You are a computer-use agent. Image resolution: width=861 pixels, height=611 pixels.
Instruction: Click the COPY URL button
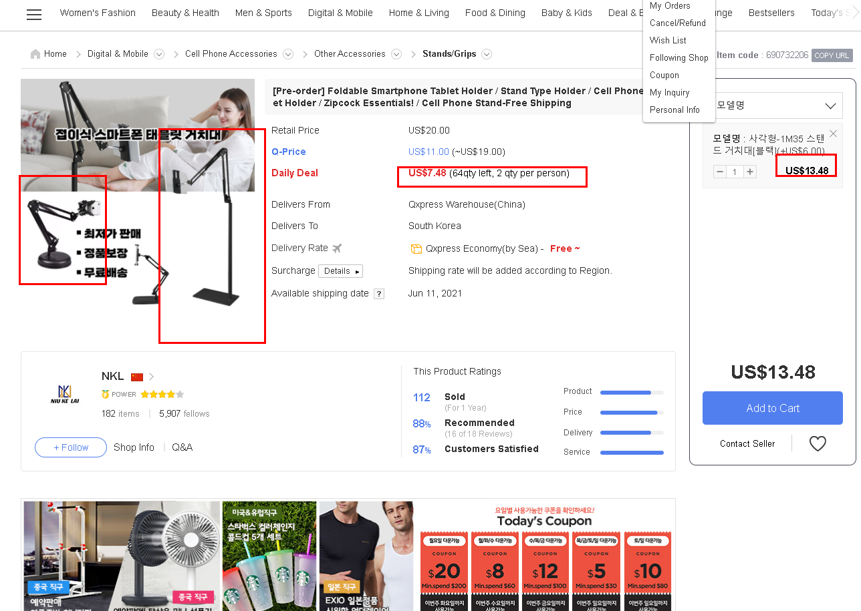pyautogui.click(x=832, y=55)
